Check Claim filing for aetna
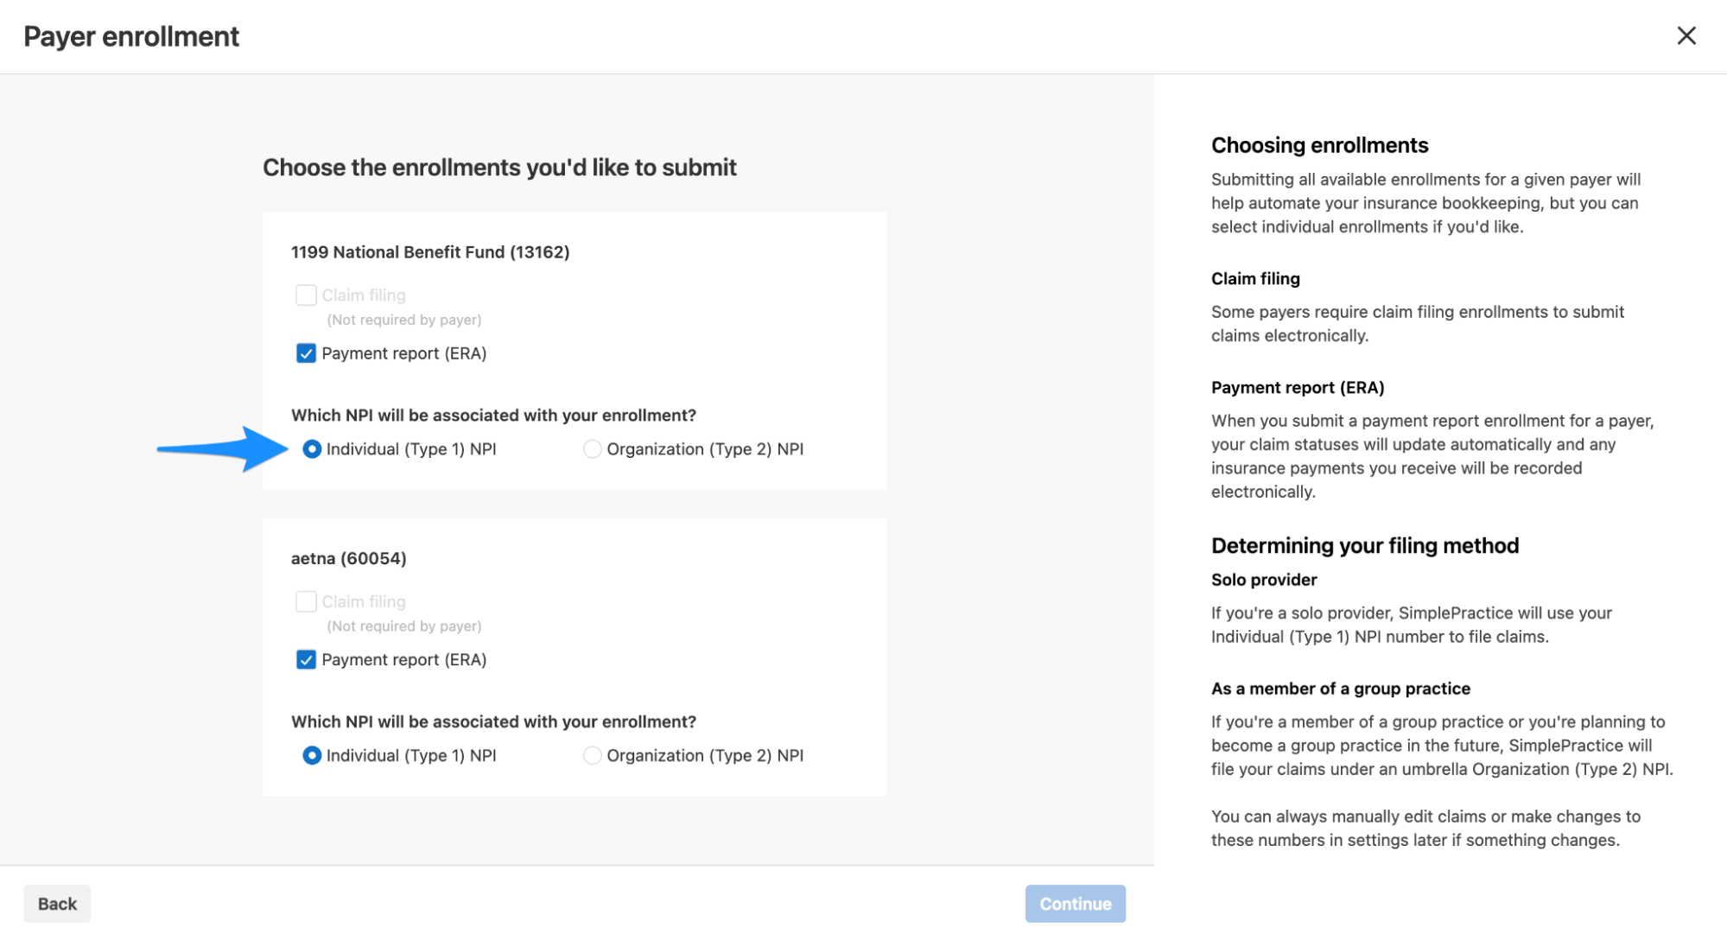This screenshot has width=1727, height=934. coord(306,601)
